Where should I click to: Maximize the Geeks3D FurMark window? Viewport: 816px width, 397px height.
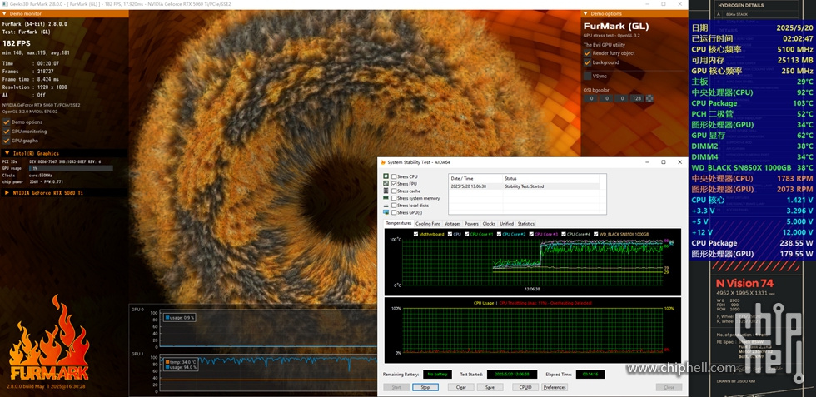[x=664, y=4]
